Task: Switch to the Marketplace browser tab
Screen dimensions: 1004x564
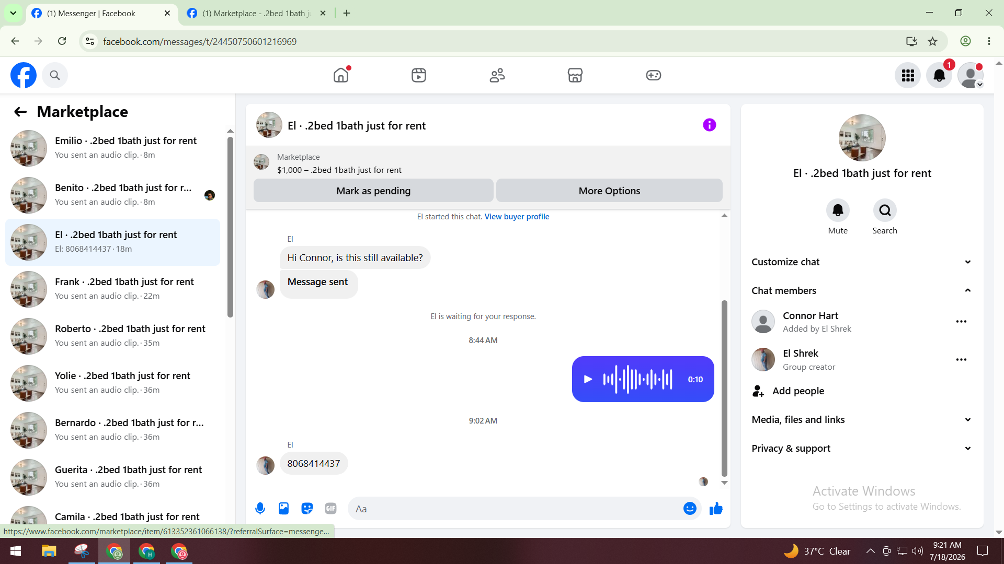Action: tap(256, 14)
